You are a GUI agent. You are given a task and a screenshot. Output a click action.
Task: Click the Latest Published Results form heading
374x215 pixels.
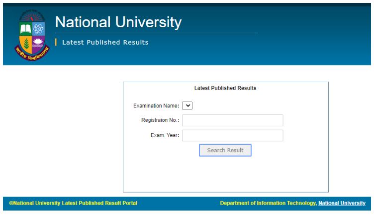click(225, 88)
